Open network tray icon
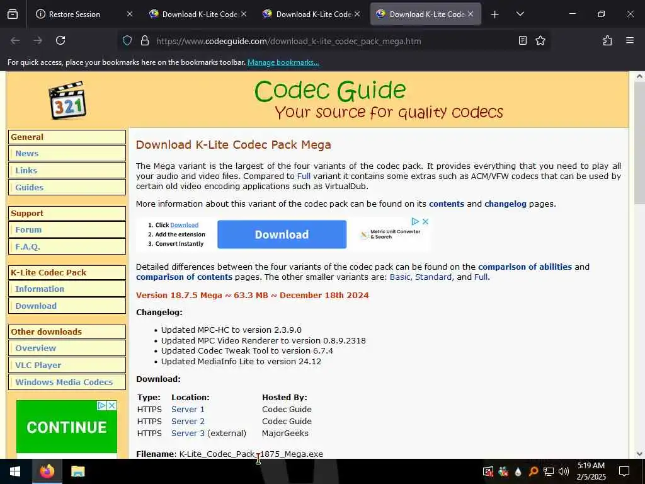The width and height of the screenshot is (645, 484). 549,471
